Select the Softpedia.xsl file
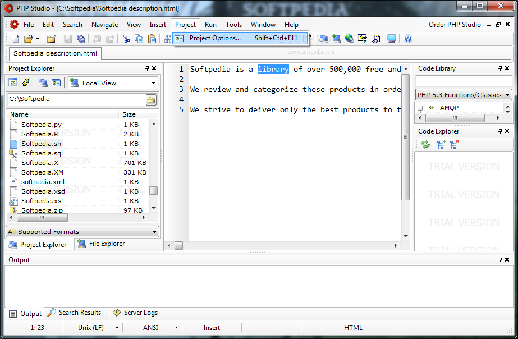 [42, 201]
